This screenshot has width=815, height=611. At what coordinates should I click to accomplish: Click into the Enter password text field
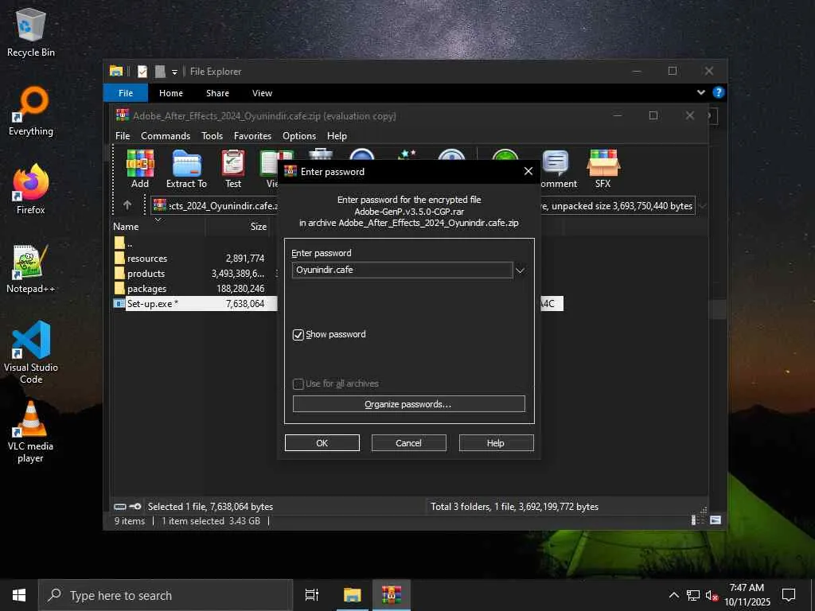pos(402,270)
